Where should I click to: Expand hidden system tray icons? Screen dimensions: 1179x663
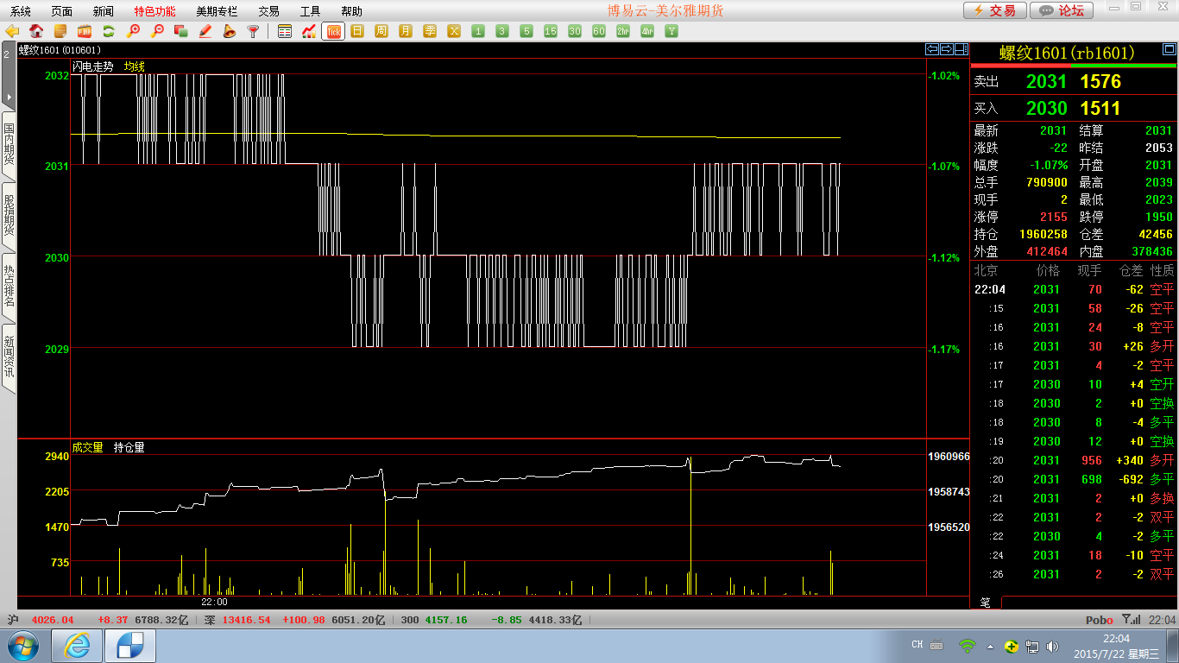[990, 646]
